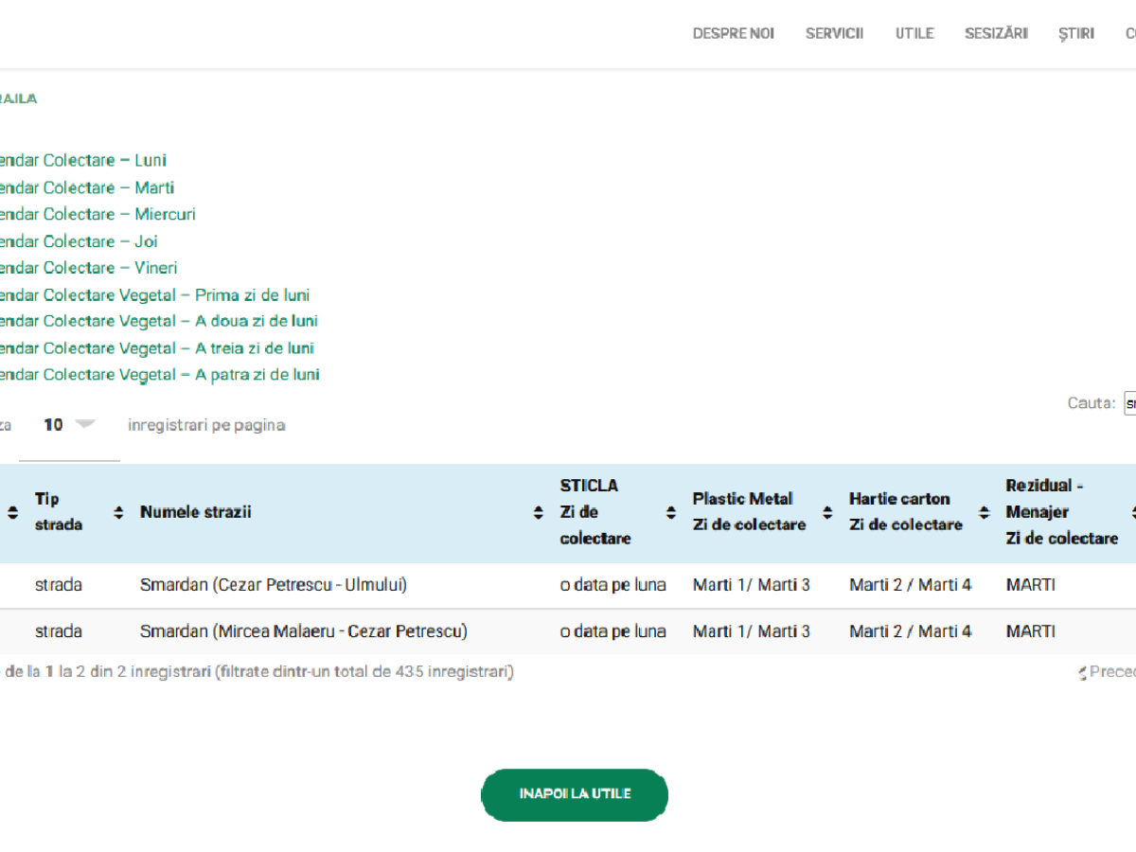Click sort arrows for Numele strazii column
Image resolution: width=1136 pixels, height=852 pixels.
point(539,512)
